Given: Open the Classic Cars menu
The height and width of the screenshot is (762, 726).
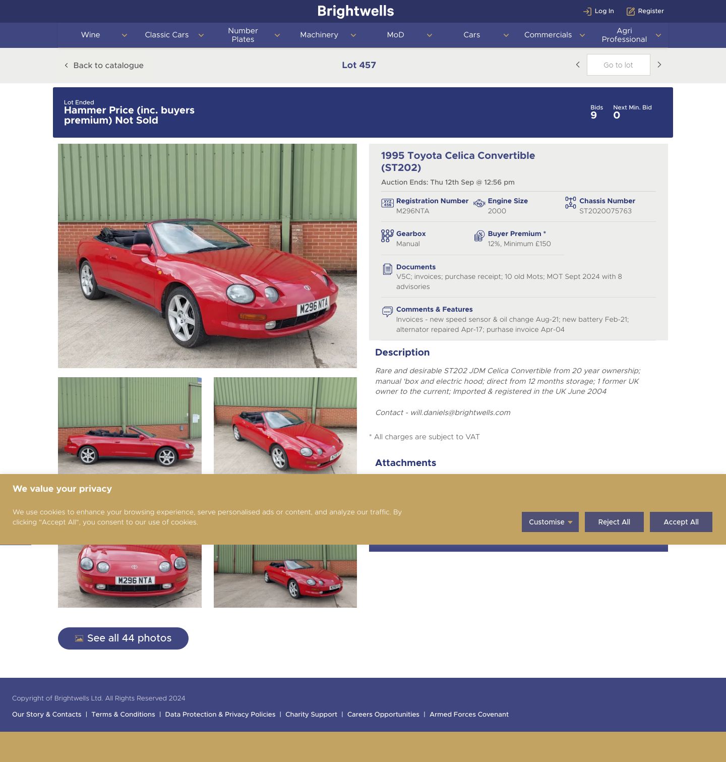Looking at the screenshot, I should coord(167,35).
